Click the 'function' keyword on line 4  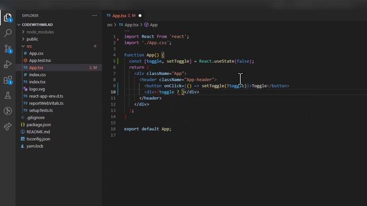point(134,55)
